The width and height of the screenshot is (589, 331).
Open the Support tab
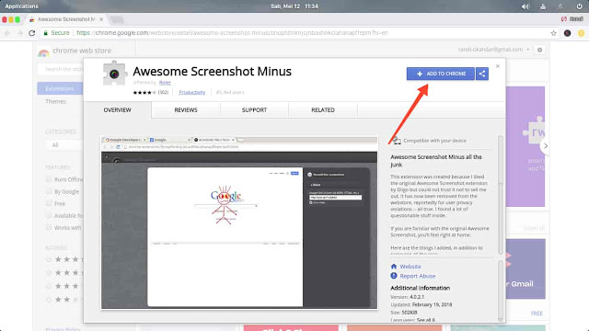tap(254, 110)
